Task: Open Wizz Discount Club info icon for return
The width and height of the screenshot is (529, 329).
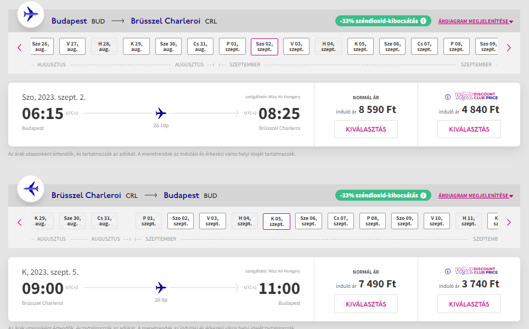Action: [x=448, y=271]
